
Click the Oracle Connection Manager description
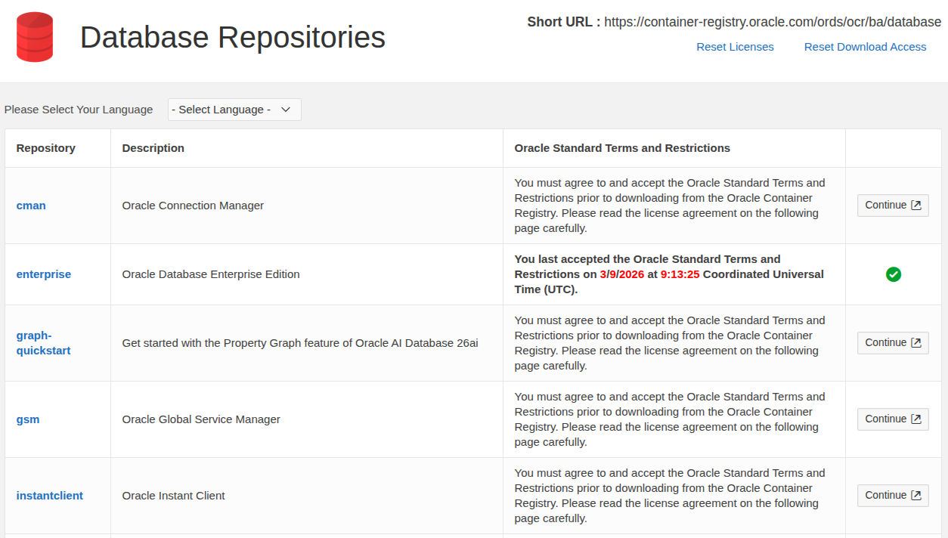coord(193,206)
